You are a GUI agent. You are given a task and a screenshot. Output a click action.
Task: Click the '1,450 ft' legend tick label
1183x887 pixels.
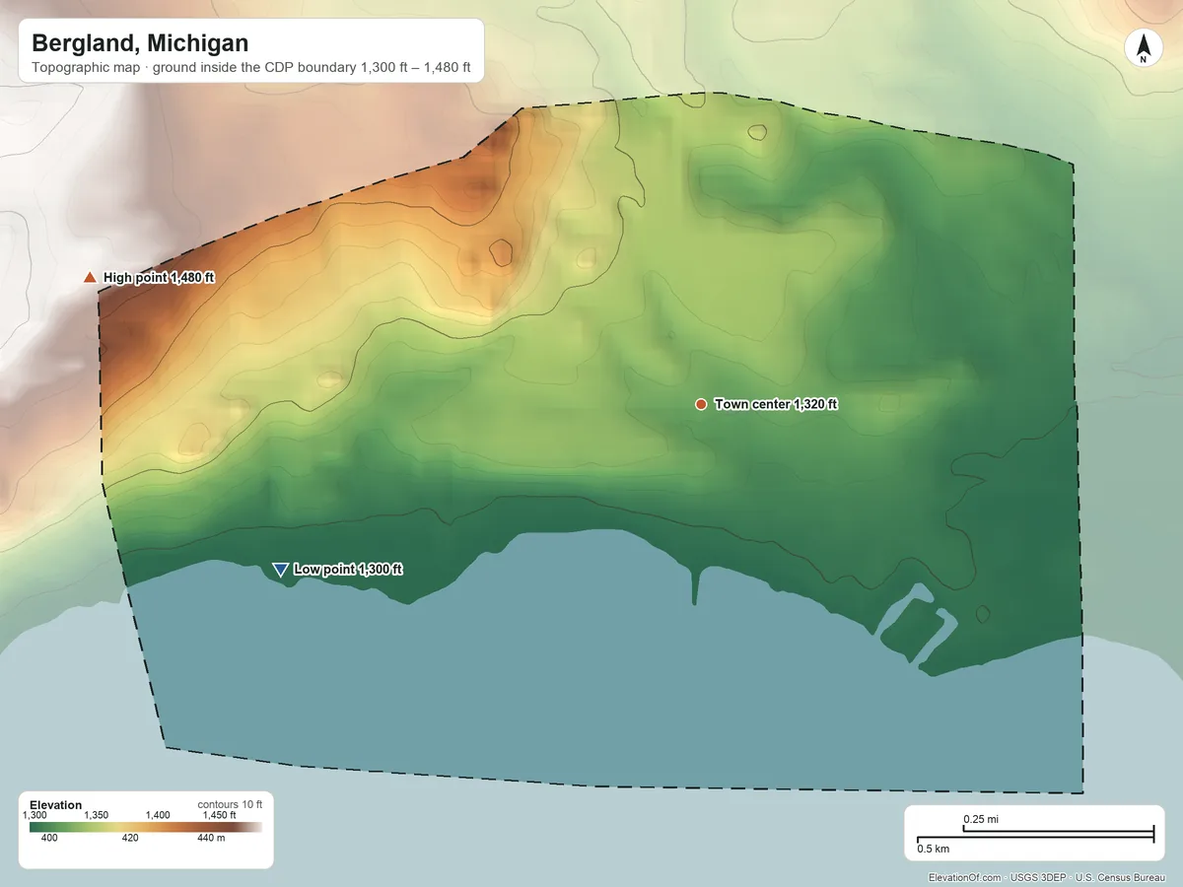point(219,815)
